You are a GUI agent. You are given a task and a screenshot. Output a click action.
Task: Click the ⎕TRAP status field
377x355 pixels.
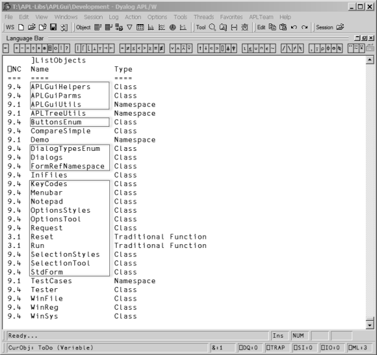(277, 348)
